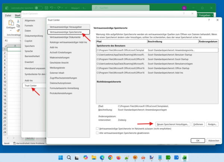Click Neuen Speicherort hinzufügen button
224x162 pixels.
tap(172, 124)
